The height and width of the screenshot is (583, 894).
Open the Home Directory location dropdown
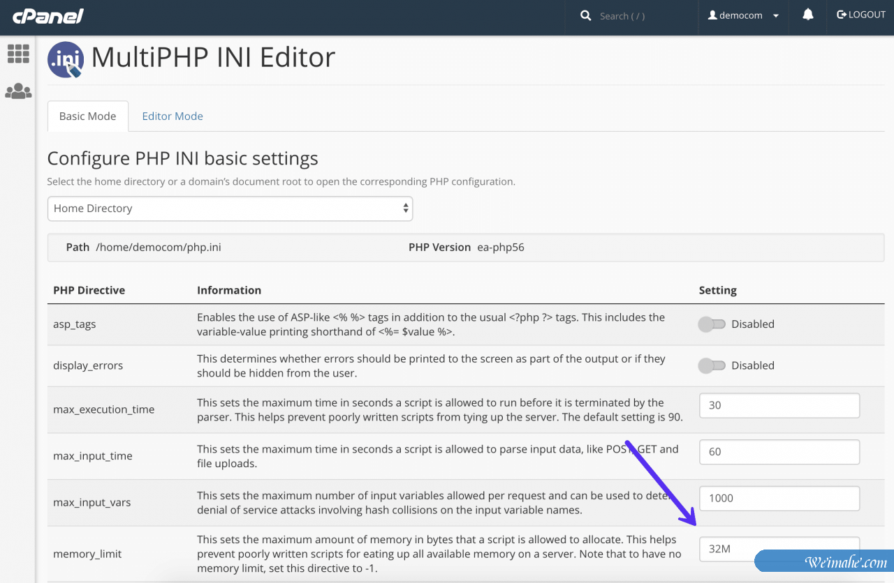tap(230, 209)
